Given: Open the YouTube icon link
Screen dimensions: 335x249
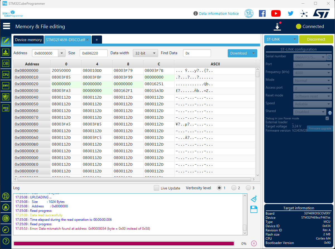Looking at the screenshot, I should tap(276, 13).
